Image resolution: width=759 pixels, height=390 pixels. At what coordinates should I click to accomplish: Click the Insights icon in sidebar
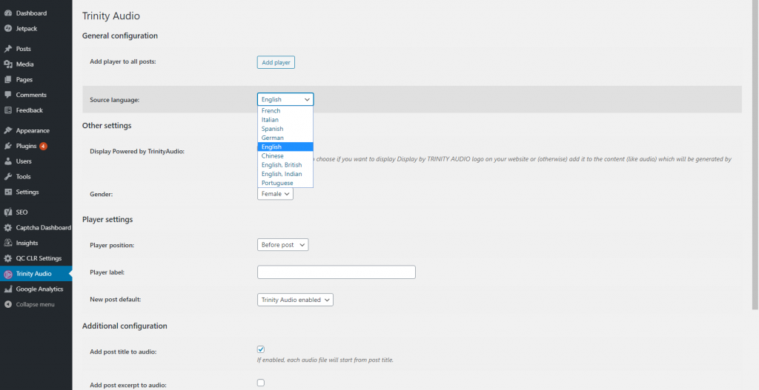tap(7, 243)
